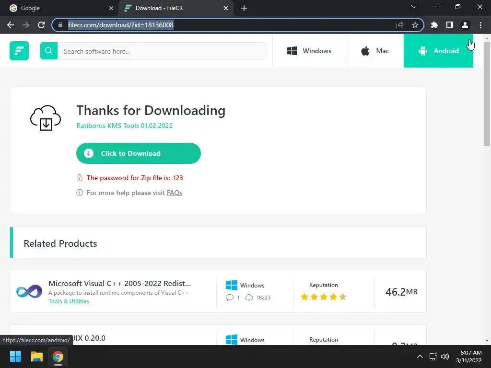Expand the tab search chevron
This screenshot has width=491, height=368.
[414, 7]
